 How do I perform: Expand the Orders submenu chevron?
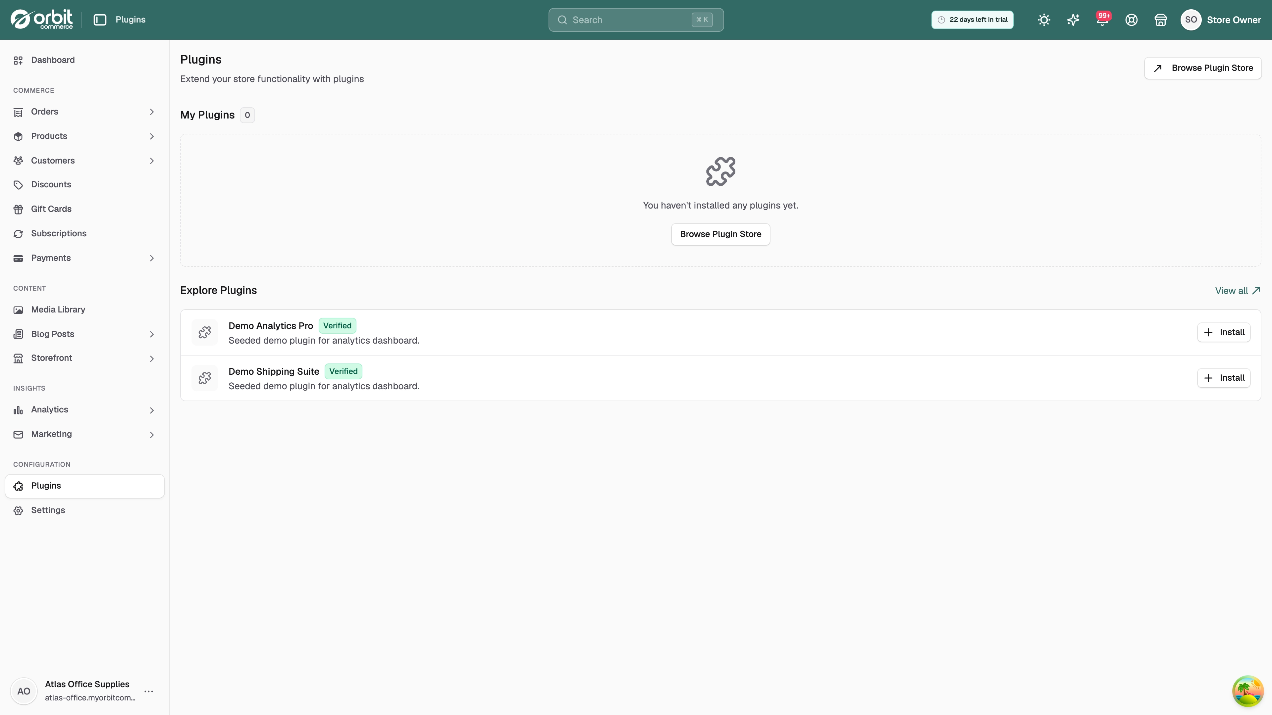coord(152,112)
